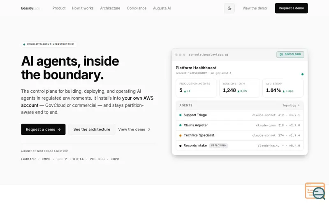Click the Aligned to NIST 800-53 caption
This screenshot has width=329, height=205.
pyautogui.click(x=45, y=151)
